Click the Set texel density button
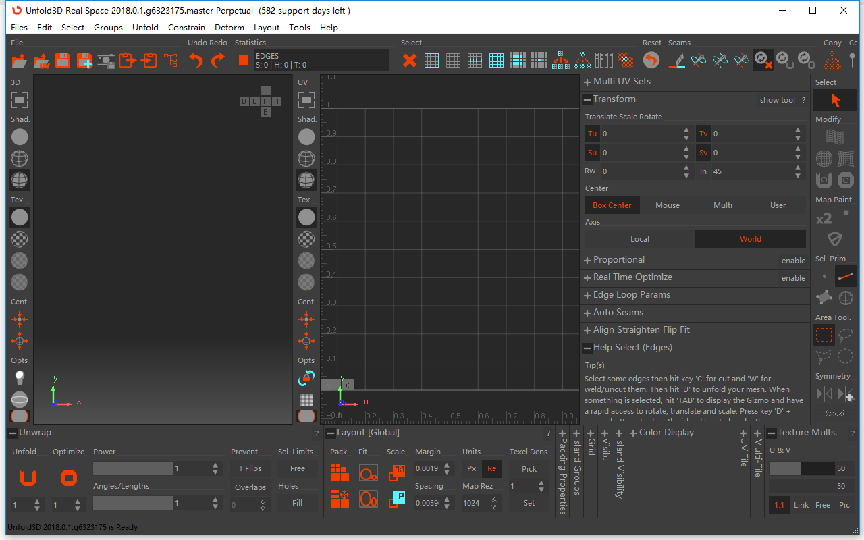The width and height of the screenshot is (864, 540). [x=529, y=503]
